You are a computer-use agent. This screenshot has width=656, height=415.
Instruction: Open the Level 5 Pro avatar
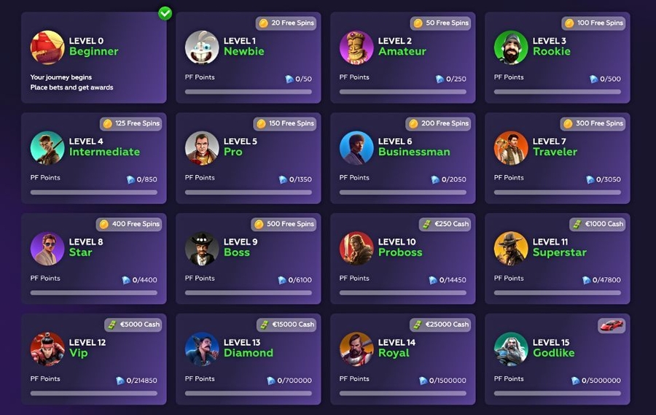202,148
